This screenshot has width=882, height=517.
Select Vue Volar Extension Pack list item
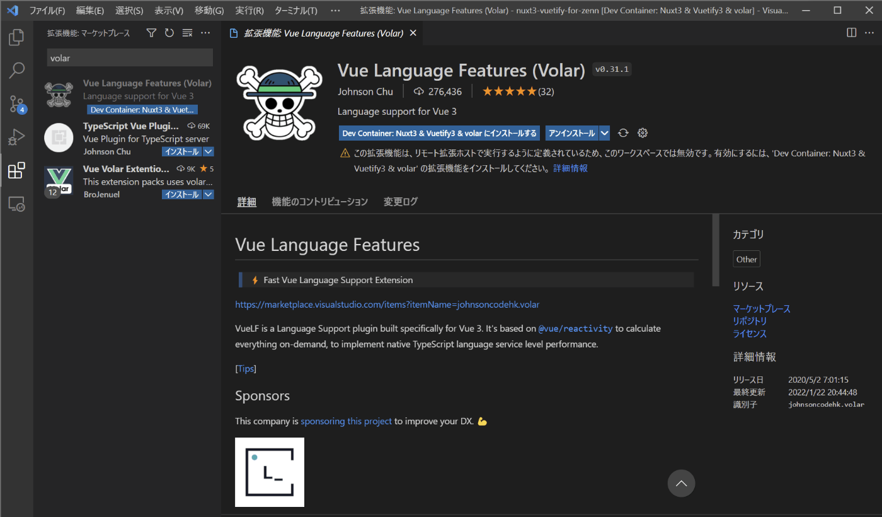[129, 181]
